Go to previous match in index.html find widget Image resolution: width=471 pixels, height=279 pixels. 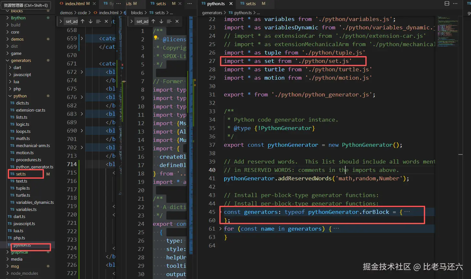(x=83, y=21)
